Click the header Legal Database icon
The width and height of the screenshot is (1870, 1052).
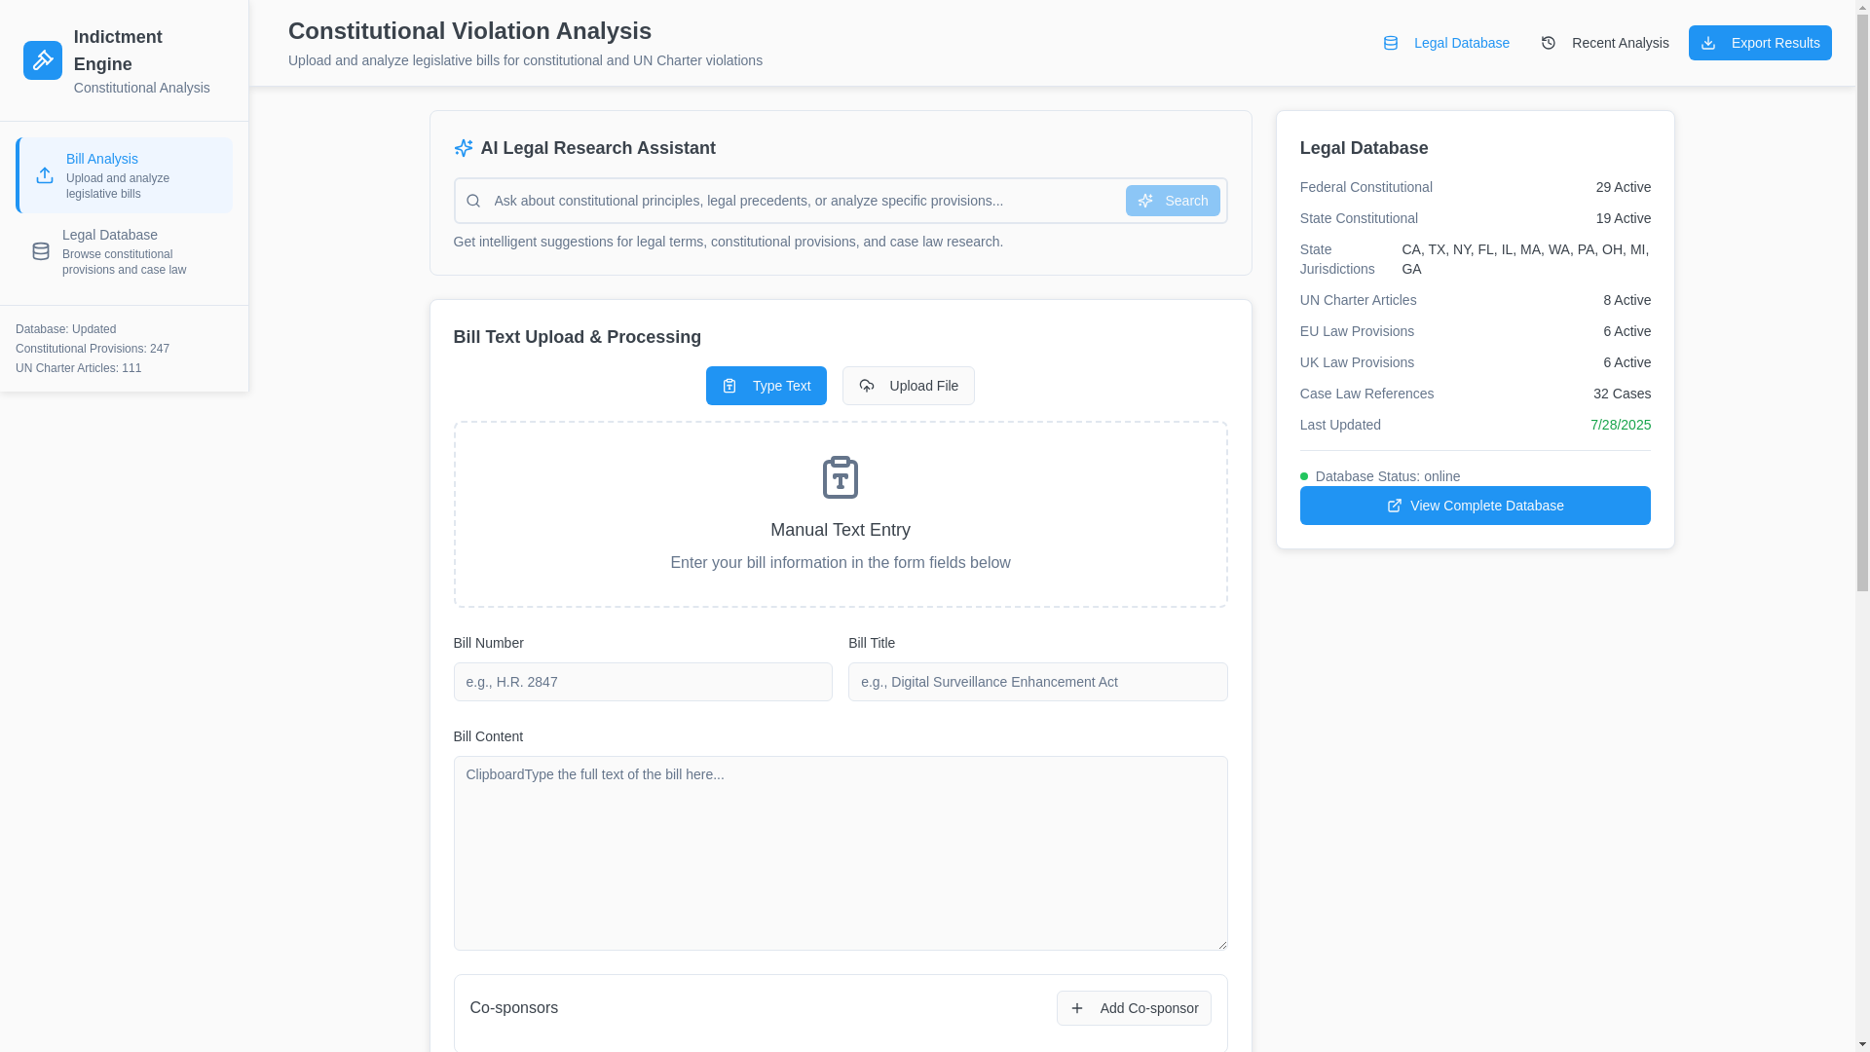1391,43
